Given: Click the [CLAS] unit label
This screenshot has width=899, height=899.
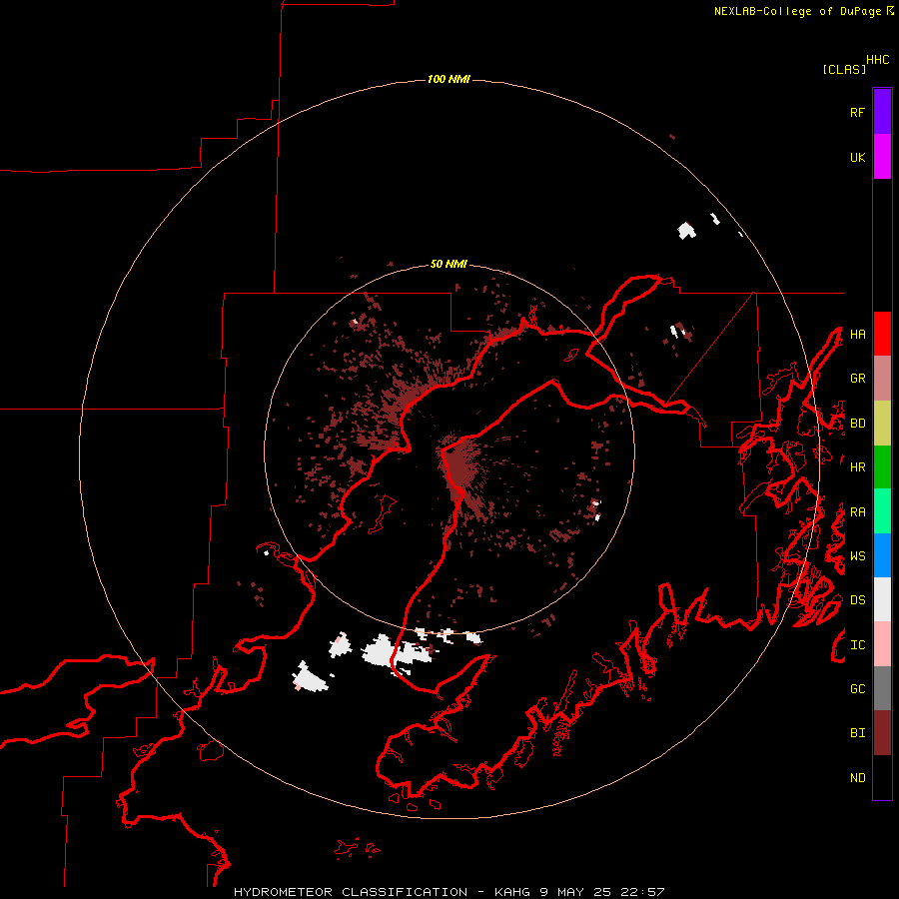Looking at the screenshot, I should (x=844, y=69).
